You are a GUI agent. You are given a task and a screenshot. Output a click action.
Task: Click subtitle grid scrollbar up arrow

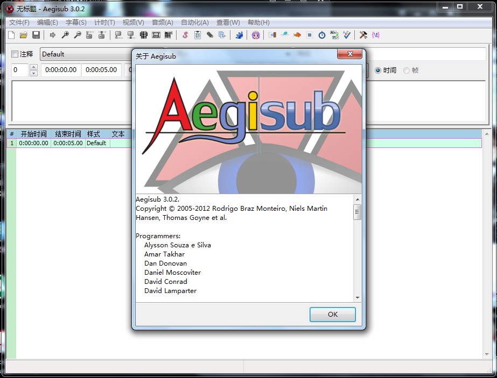487,134
